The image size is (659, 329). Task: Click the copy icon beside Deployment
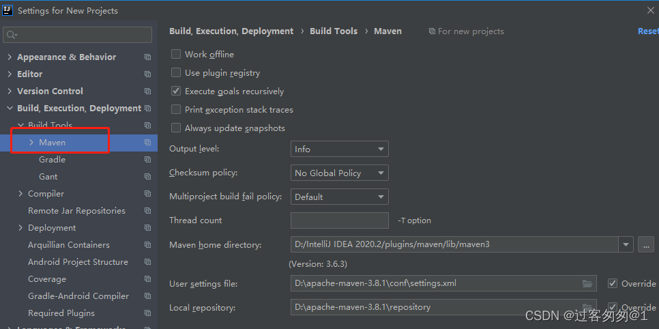tap(147, 227)
